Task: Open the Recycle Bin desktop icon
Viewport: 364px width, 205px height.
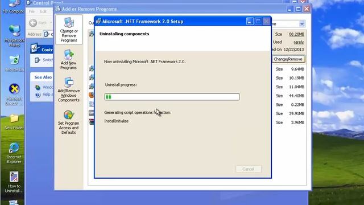Action: point(14,63)
